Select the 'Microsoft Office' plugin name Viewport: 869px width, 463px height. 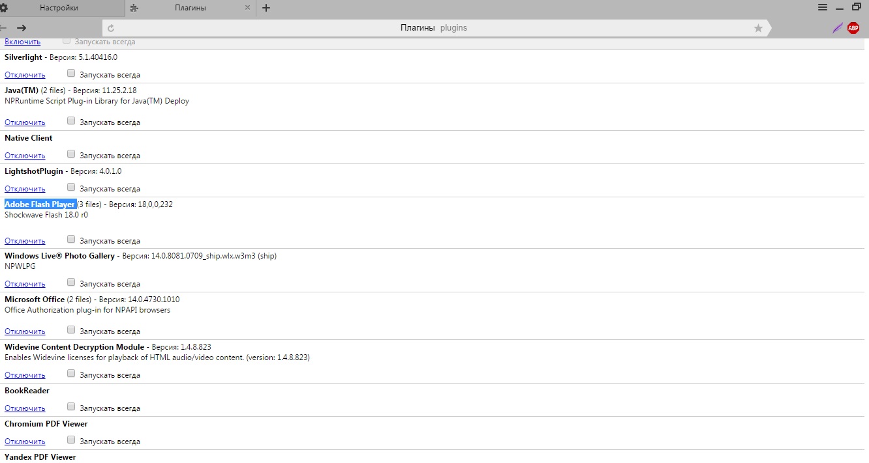click(35, 300)
